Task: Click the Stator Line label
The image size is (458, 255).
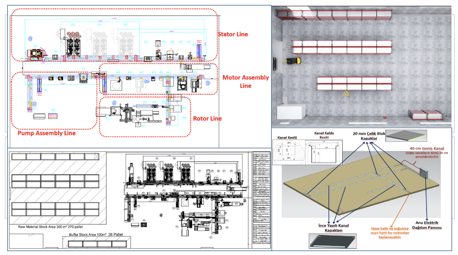Action: 233,34
